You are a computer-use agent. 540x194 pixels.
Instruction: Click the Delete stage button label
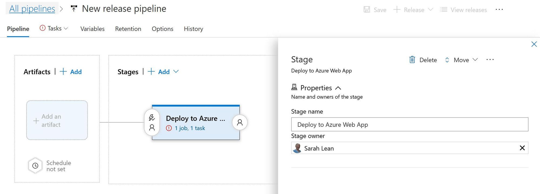tap(428, 60)
